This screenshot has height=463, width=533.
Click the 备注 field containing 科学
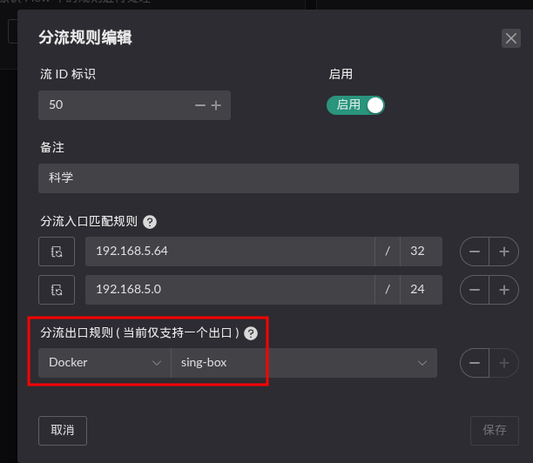tap(279, 178)
